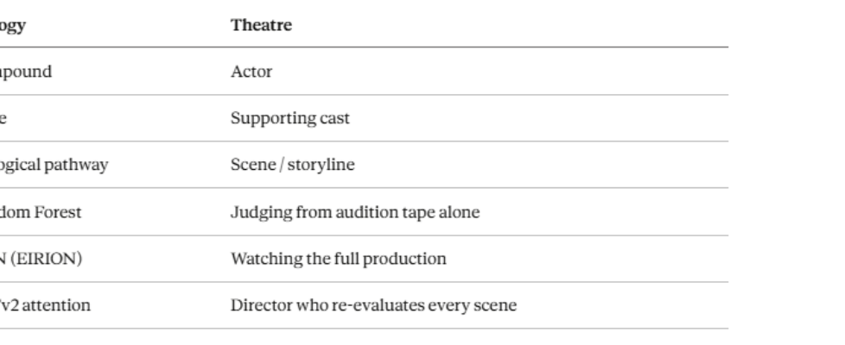
Task: Select the Supporting cast text
Action: coord(289,119)
